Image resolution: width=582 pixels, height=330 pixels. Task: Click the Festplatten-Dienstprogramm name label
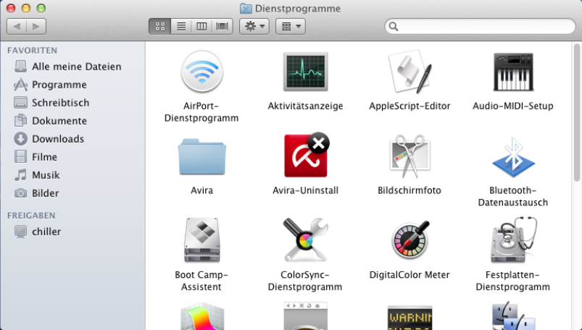tap(512, 281)
